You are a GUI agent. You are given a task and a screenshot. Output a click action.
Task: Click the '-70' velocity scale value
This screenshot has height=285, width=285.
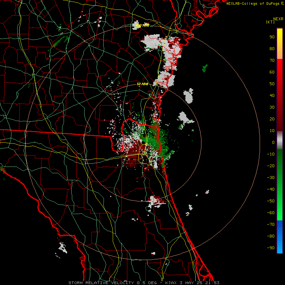click(271, 225)
